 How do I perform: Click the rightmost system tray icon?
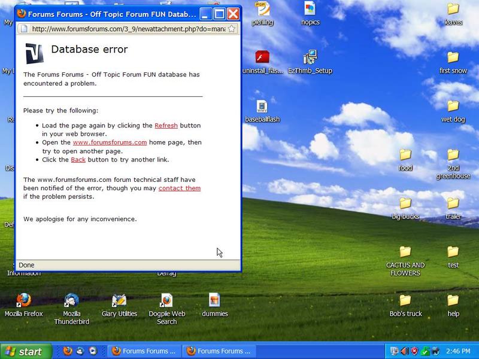click(435, 351)
